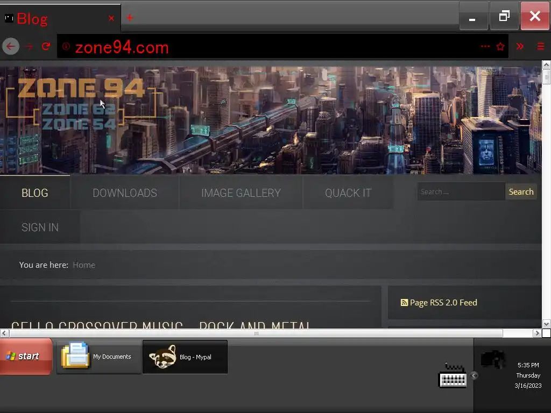Click the black system tray icon above the clock
Screen dimensions: 551x413
pos(493,359)
